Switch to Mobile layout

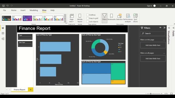(x=80, y=18)
